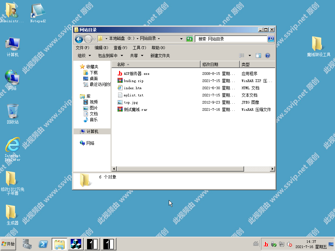Expand the address bar history dropdown
Image resolution: width=335 pixels, height=251 pixels.
(182, 39)
